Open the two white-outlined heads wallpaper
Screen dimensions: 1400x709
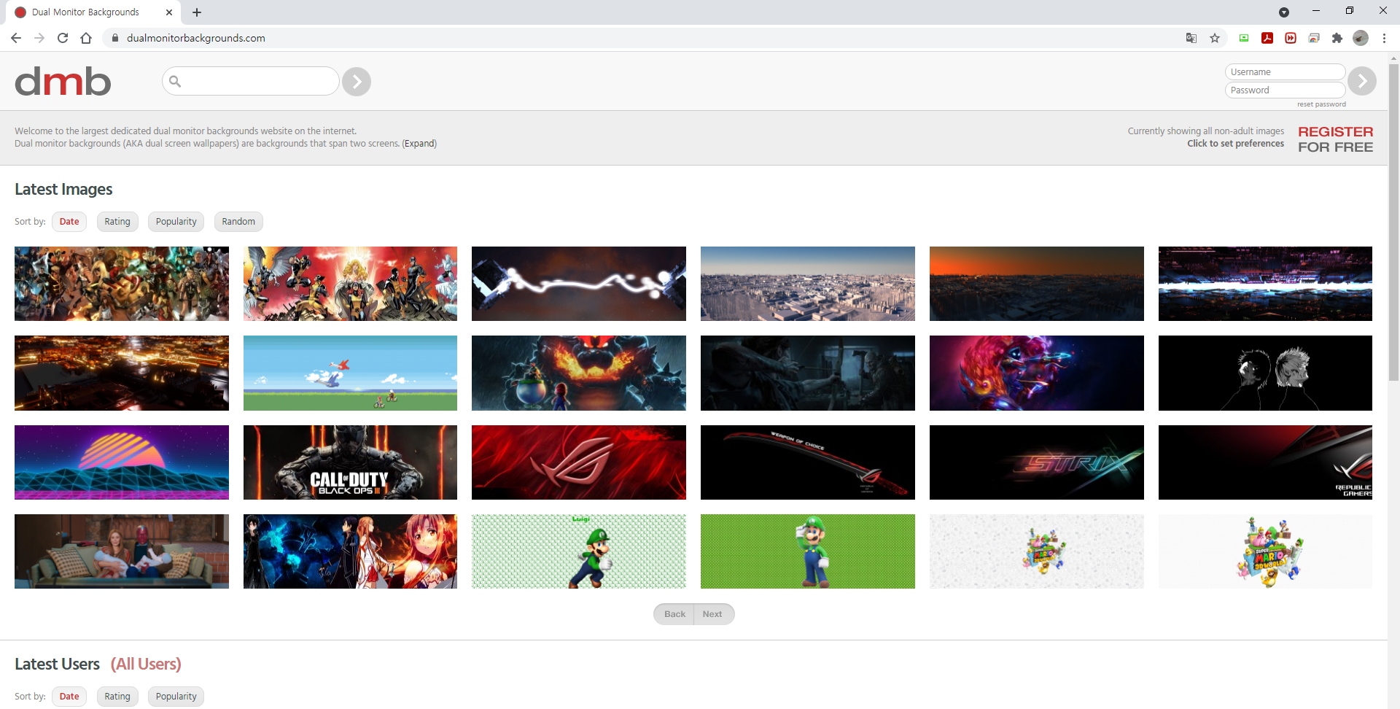tap(1265, 373)
